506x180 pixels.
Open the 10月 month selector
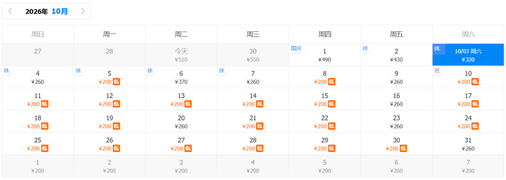coord(60,11)
